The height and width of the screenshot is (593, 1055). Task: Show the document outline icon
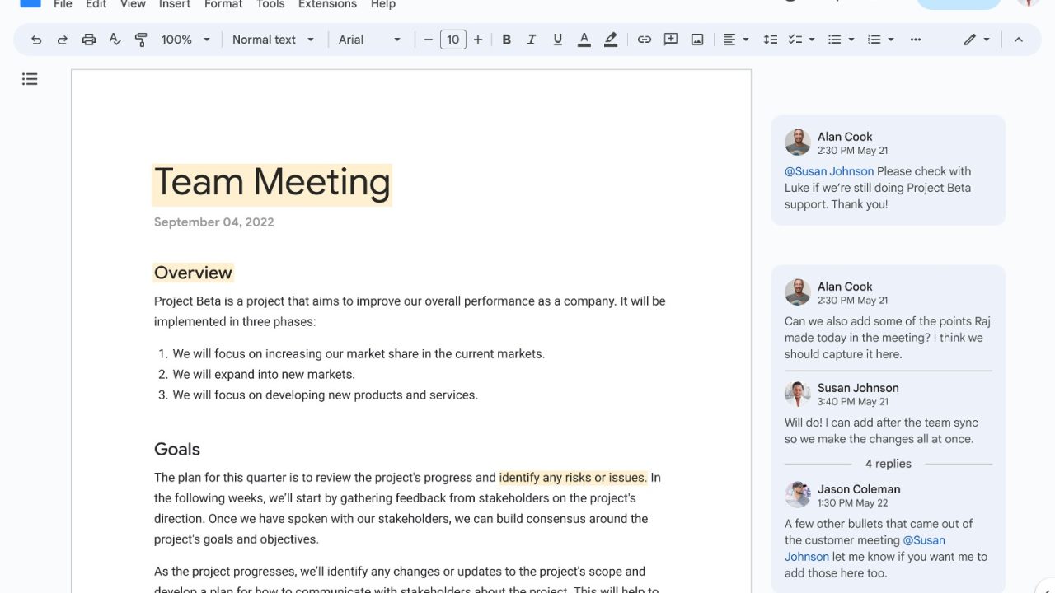click(x=30, y=79)
